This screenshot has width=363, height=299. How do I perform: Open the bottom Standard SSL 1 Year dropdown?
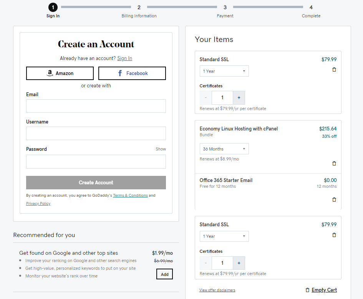pos(224,236)
